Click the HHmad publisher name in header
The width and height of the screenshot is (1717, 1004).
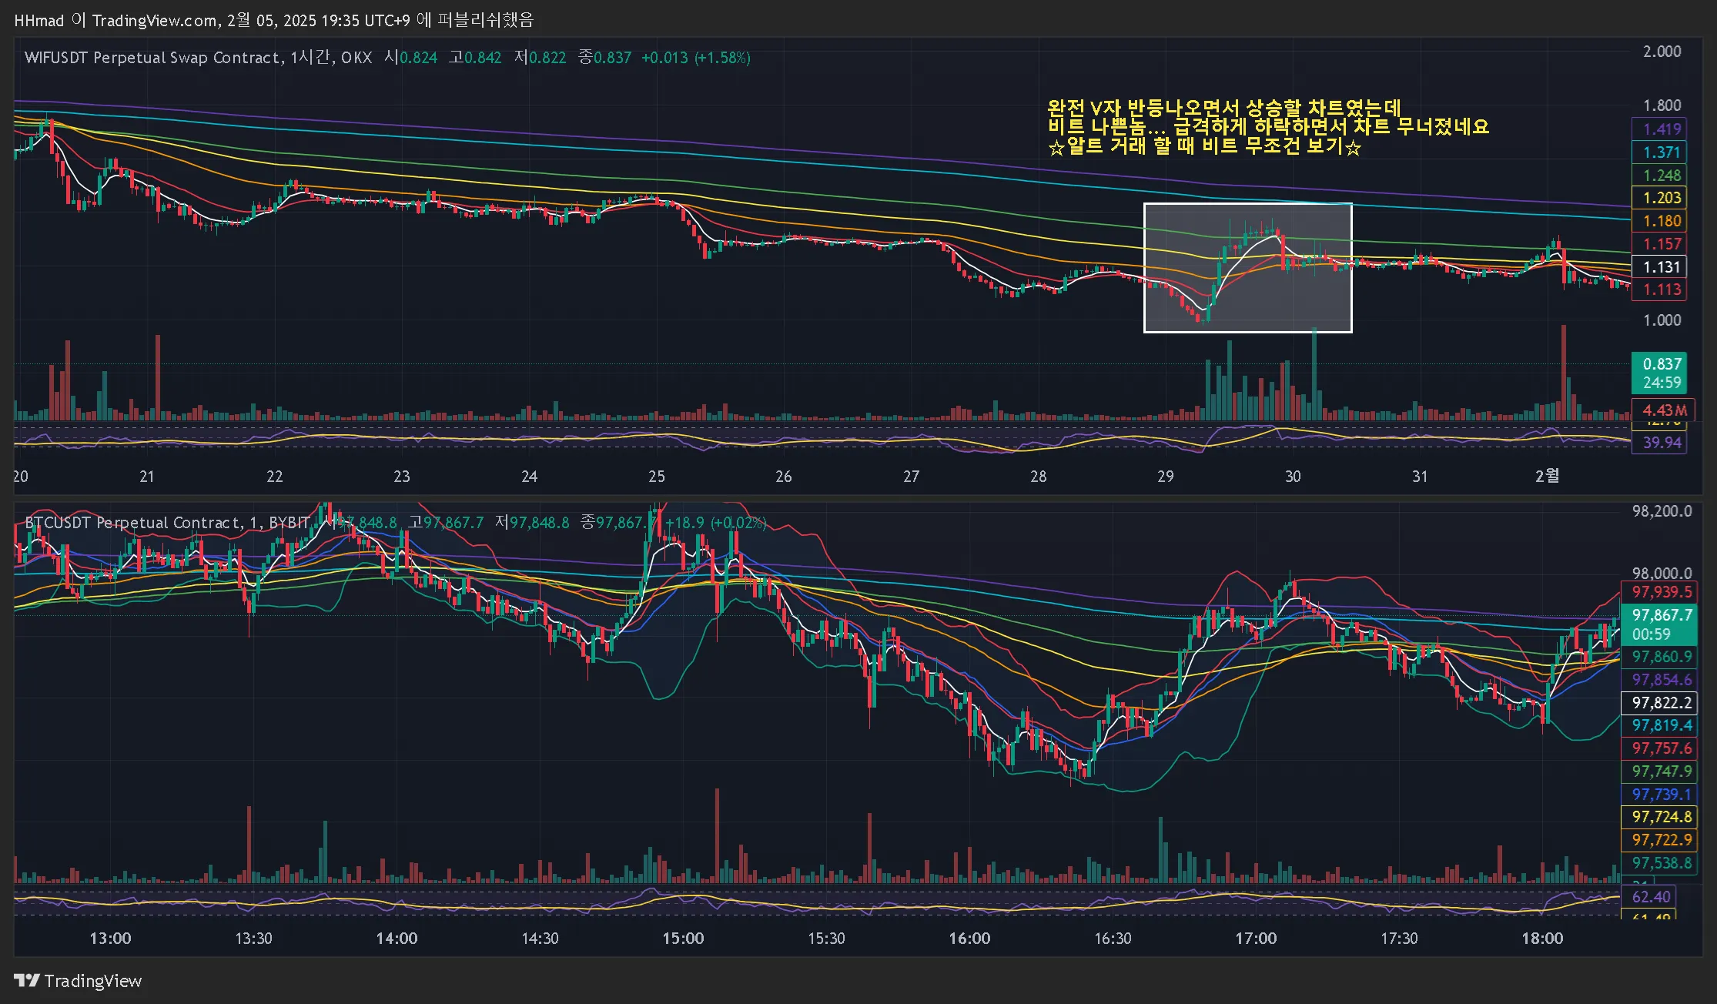click(x=38, y=21)
